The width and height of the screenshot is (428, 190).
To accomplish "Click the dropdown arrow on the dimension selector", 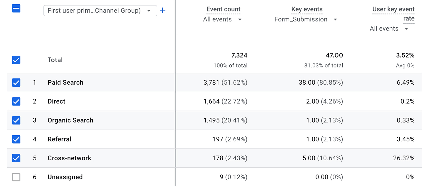I will (149, 10).
